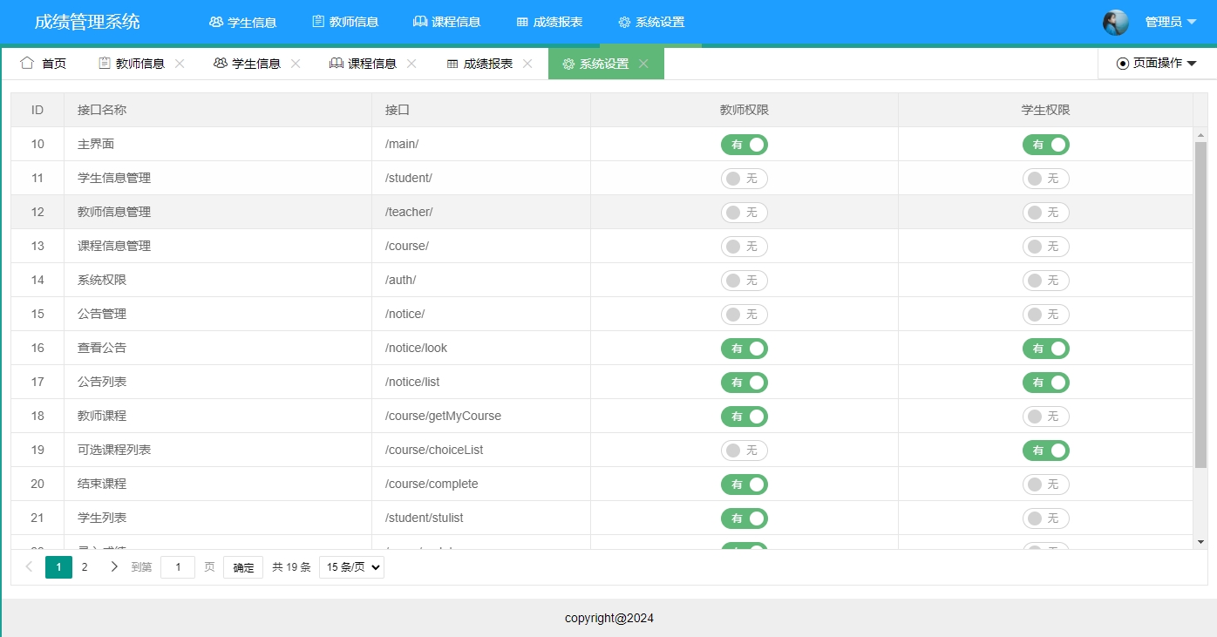Open 成绩报表 in top navigation
Screen dimensions: 1217x637
[x=549, y=22]
